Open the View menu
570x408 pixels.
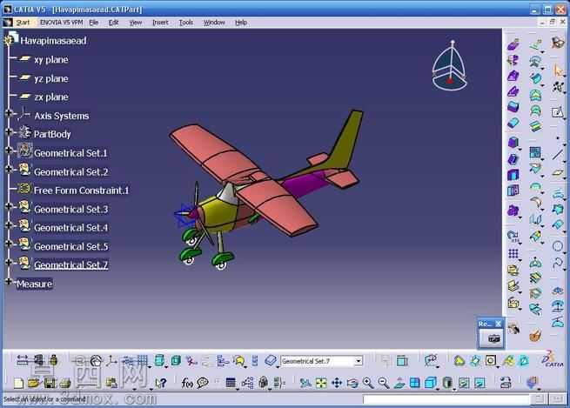136,23
